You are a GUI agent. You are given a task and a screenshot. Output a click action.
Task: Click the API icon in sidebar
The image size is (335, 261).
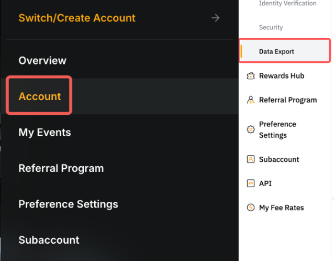251,183
